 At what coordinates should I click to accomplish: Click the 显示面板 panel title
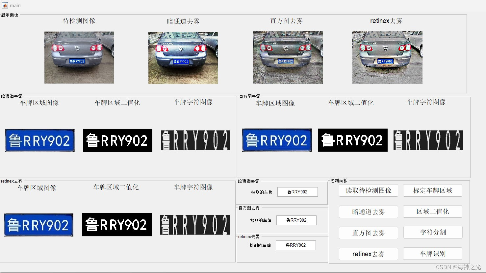coord(10,15)
